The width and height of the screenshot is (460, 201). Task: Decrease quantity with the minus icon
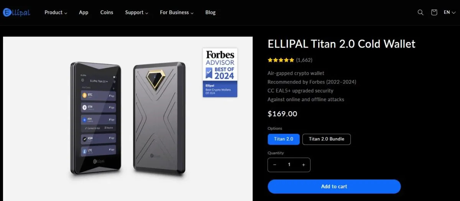pos(274,165)
